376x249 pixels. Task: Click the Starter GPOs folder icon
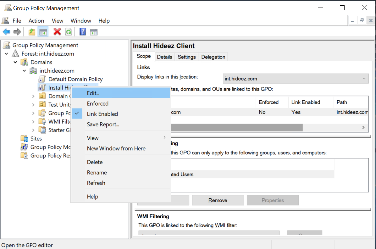pyautogui.click(x=42, y=130)
